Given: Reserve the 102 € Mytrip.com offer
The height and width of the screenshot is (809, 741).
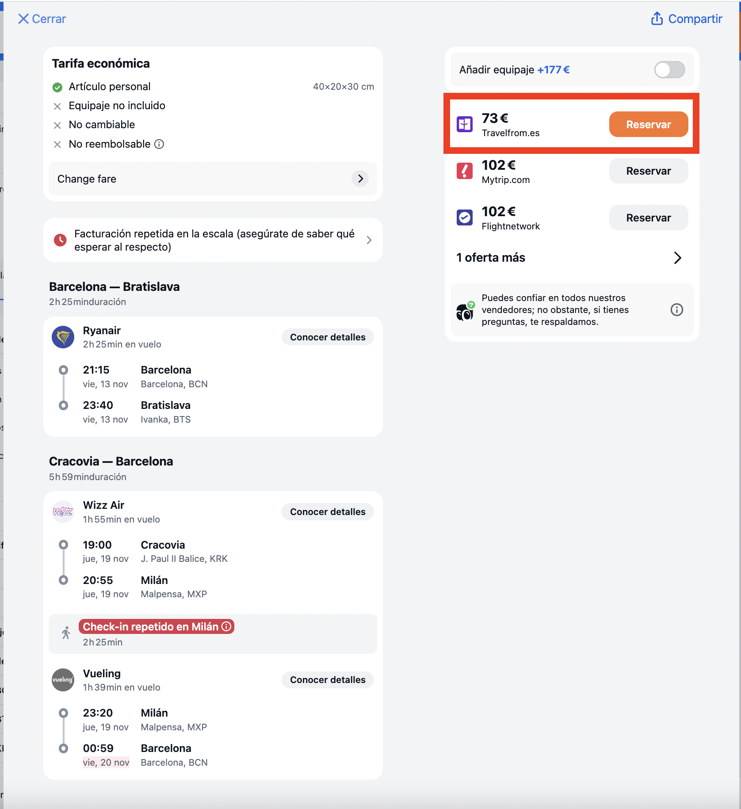Looking at the screenshot, I should point(648,171).
